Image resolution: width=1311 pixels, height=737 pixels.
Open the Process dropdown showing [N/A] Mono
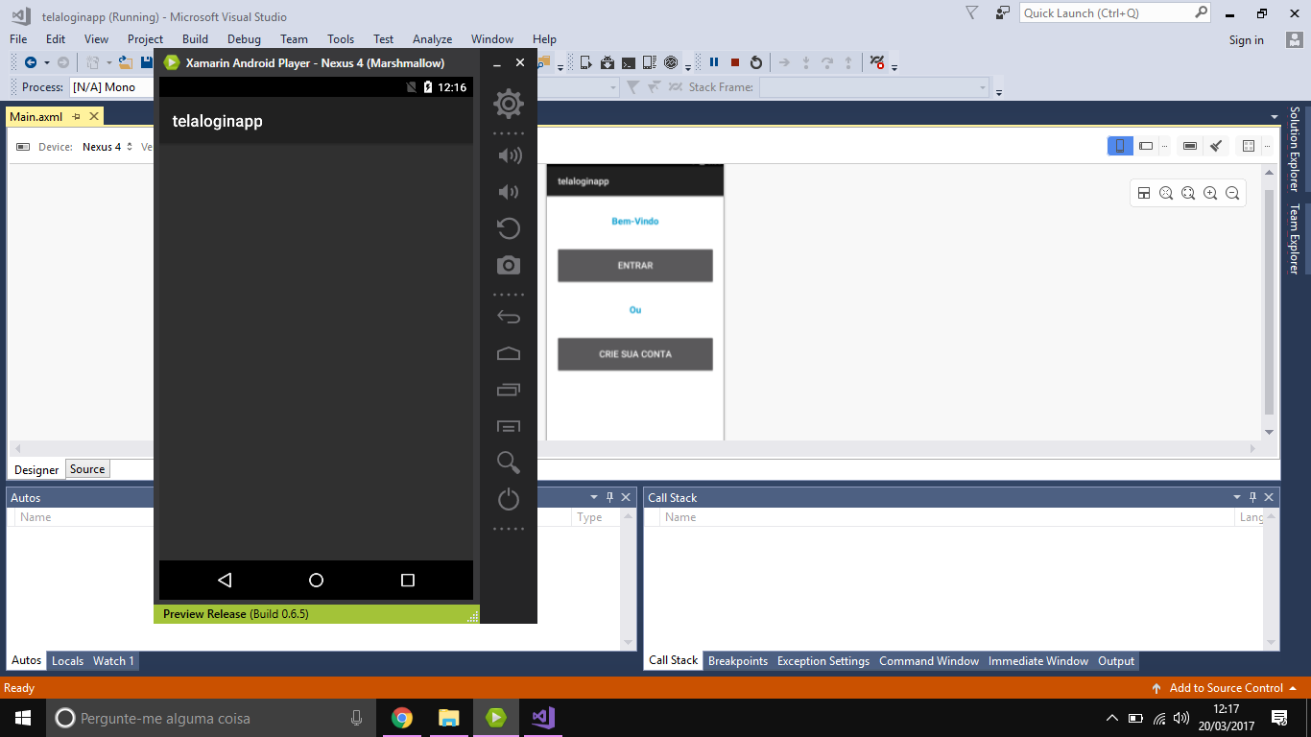pyautogui.click(x=111, y=87)
